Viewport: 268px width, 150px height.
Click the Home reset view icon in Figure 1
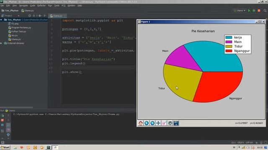[x=141, y=123]
